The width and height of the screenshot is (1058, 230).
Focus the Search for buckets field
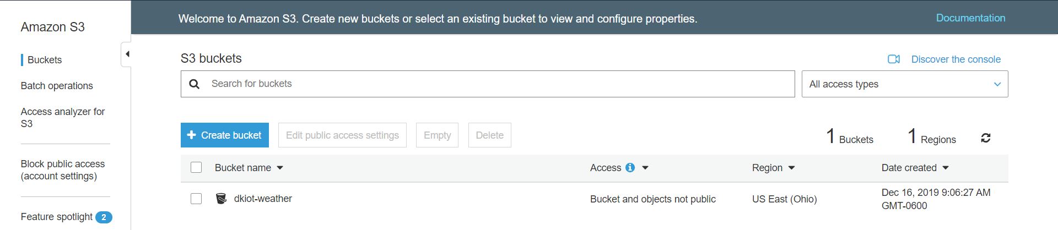click(x=496, y=84)
